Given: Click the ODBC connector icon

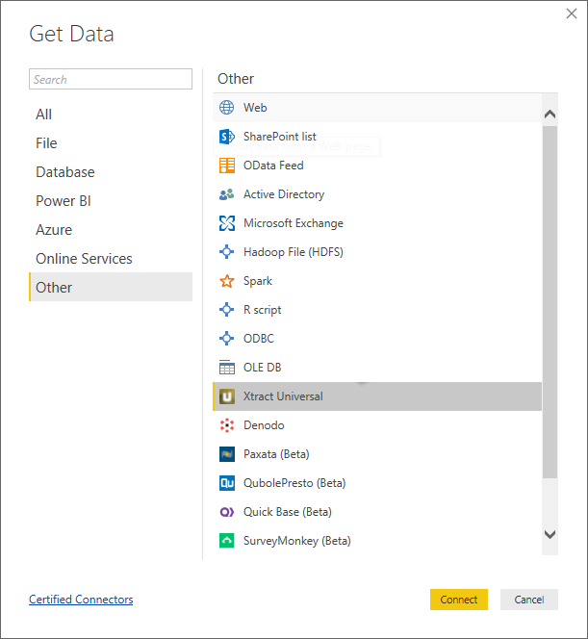Looking at the screenshot, I should click(226, 339).
